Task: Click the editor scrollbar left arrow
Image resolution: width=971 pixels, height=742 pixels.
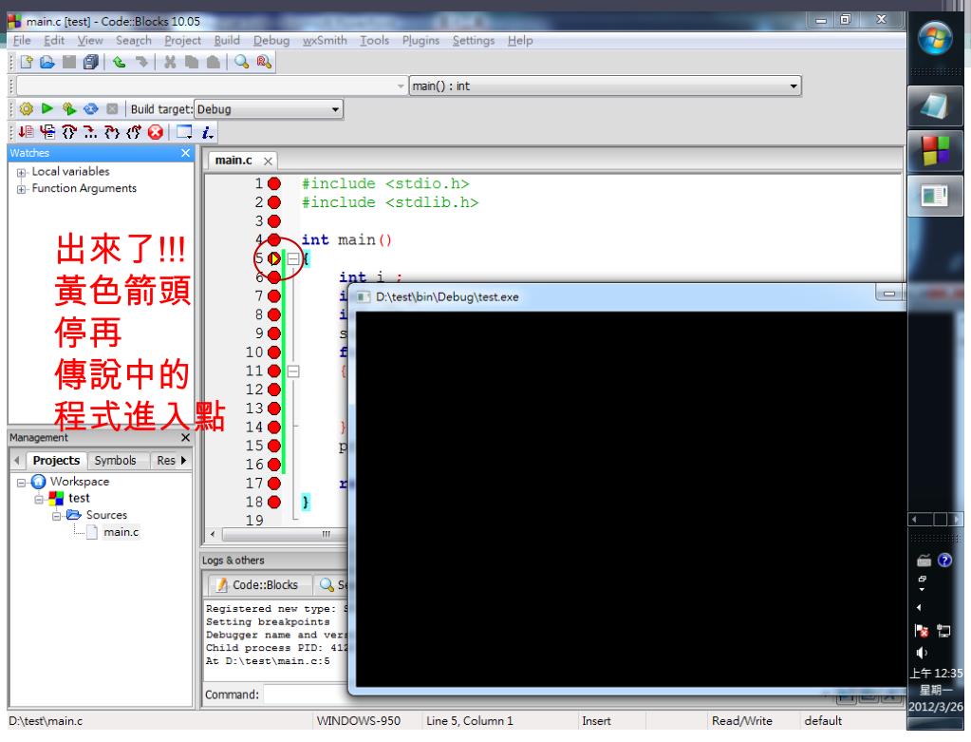Action: 213,534
